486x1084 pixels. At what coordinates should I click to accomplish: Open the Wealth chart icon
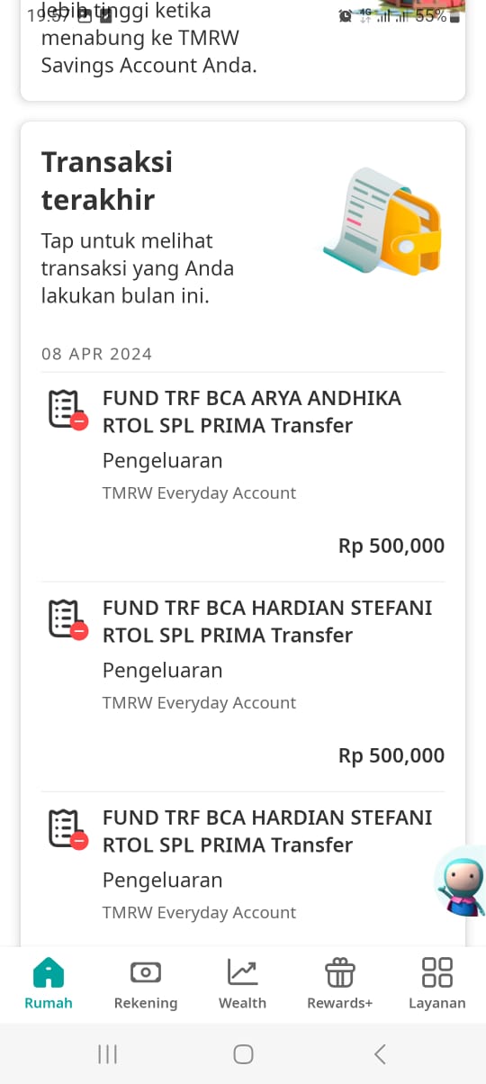242,972
